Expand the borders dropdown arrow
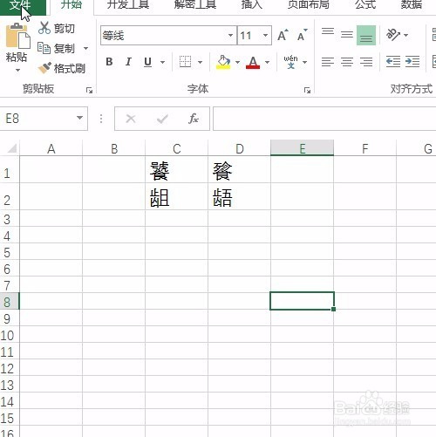The width and height of the screenshot is (436, 437). (200, 62)
